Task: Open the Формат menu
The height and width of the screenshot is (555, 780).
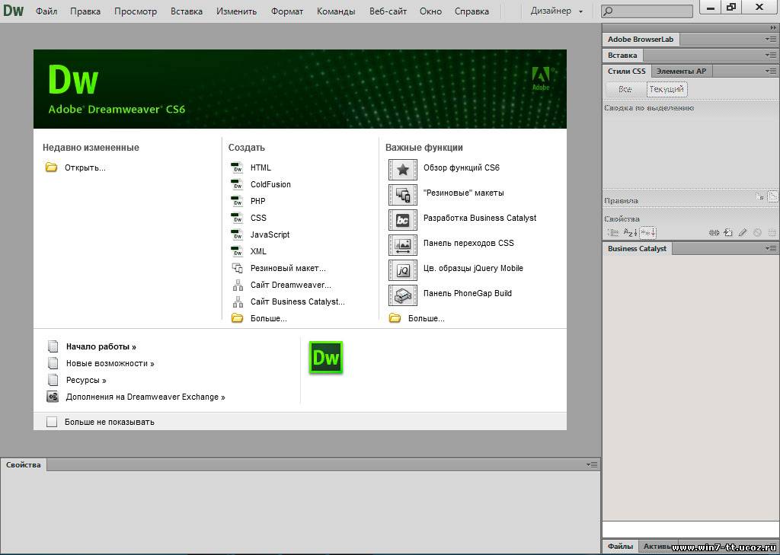Action: [287, 11]
